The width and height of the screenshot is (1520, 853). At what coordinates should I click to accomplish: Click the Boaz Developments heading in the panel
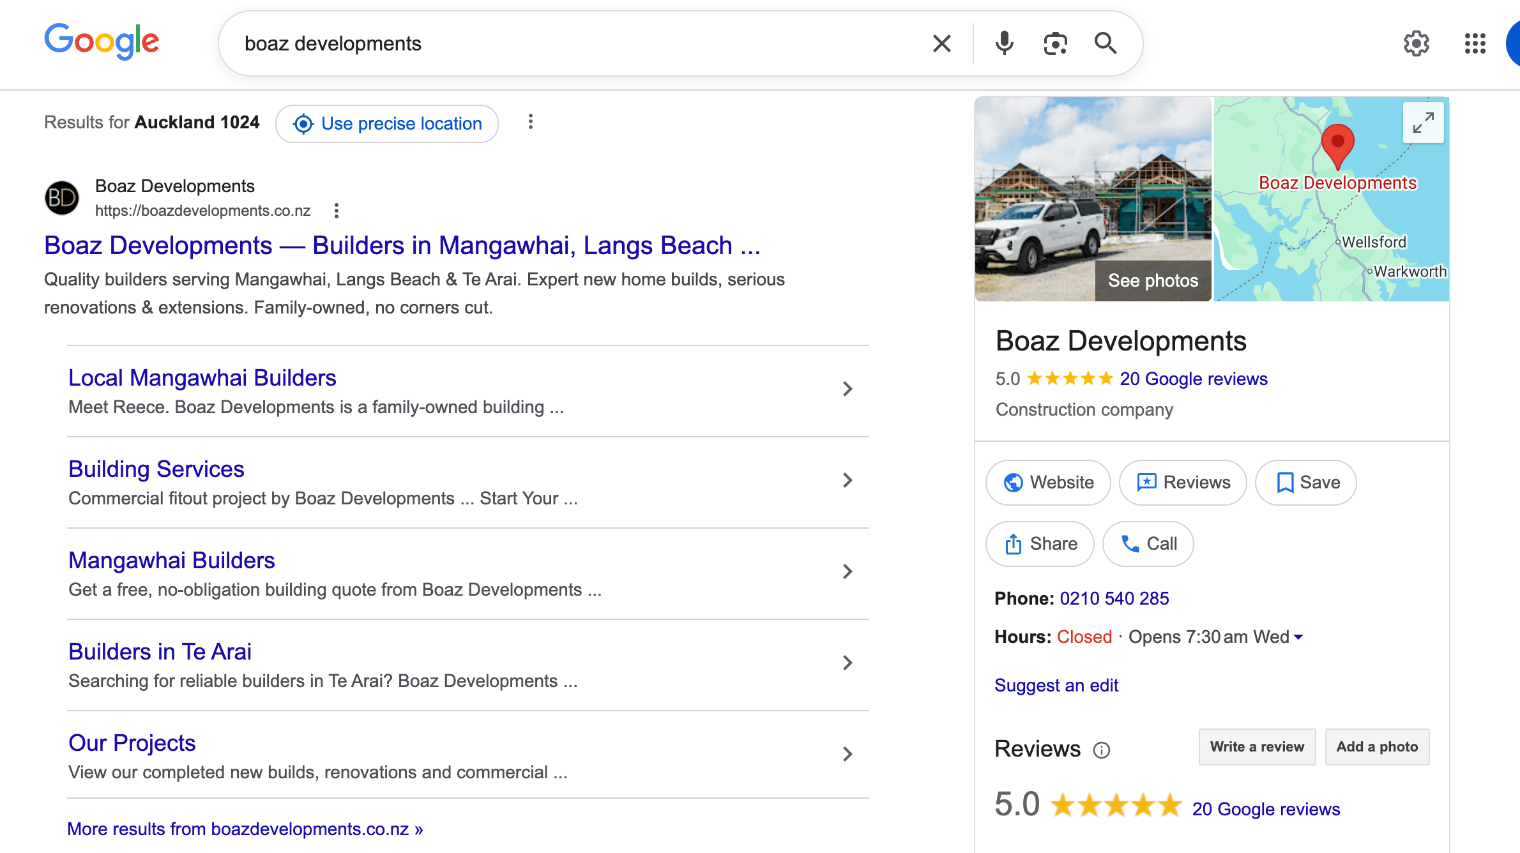coord(1121,341)
